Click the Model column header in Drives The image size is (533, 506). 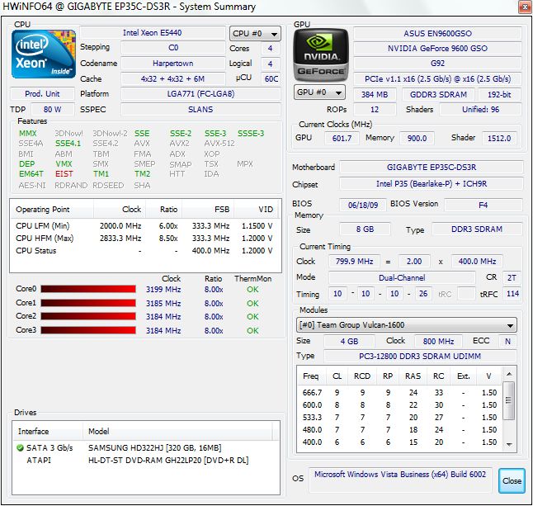tap(177, 431)
